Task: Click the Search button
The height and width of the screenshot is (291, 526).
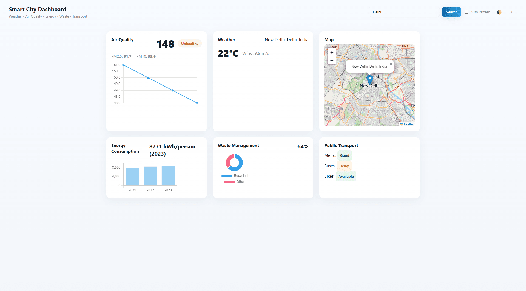Action: click(x=451, y=12)
